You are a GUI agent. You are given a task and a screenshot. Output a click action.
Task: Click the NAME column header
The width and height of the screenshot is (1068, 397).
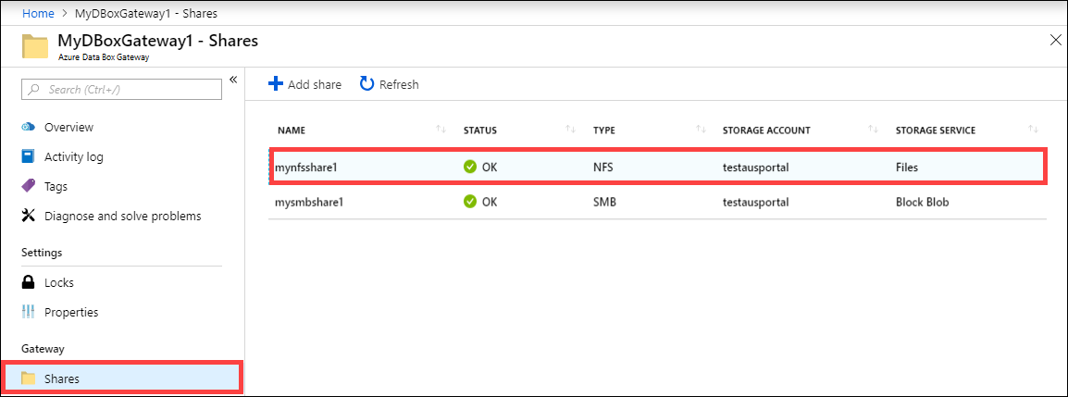coord(291,130)
